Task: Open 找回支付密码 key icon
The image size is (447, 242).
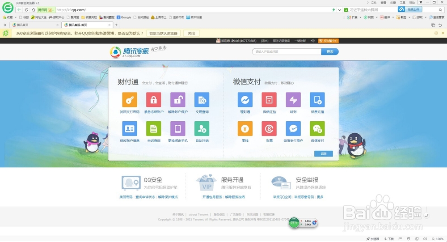Action: (130, 100)
